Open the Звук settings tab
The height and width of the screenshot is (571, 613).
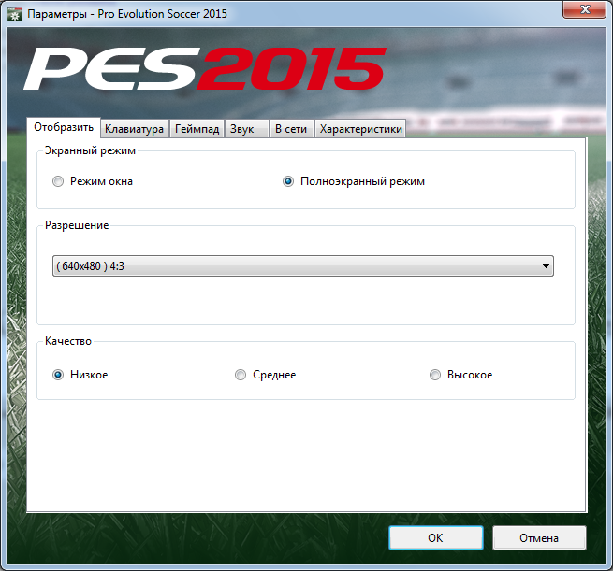pyautogui.click(x=242, y=129)
